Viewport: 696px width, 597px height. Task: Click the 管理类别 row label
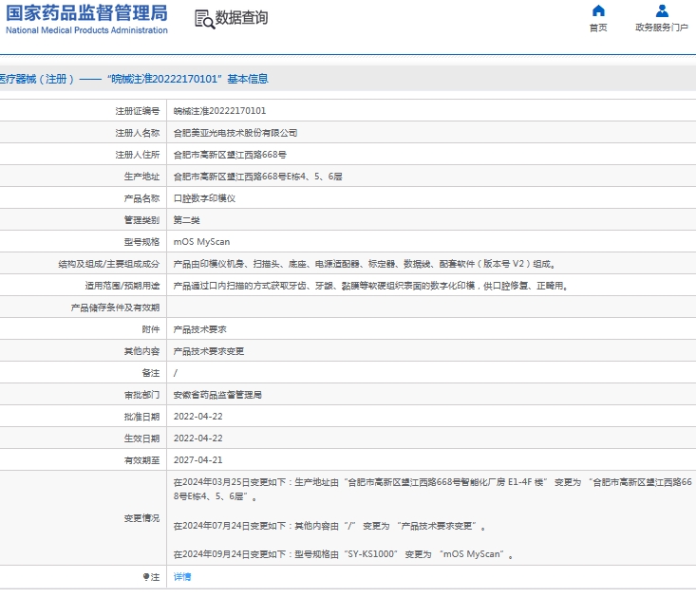(141, 220)
